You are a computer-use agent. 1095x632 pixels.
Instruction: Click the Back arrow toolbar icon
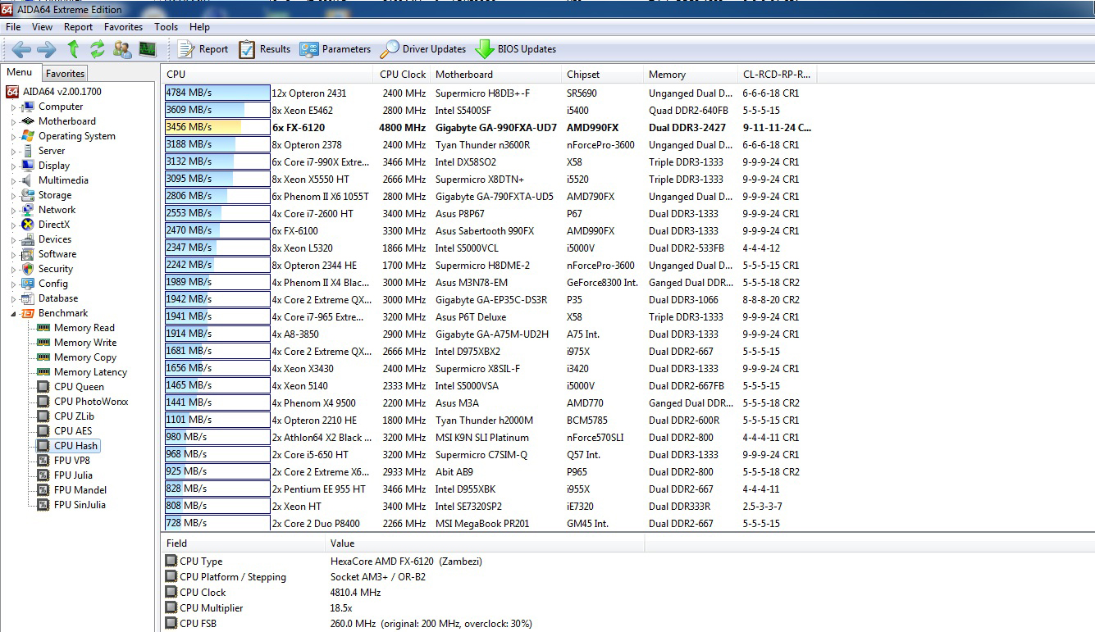click(21, 49)
